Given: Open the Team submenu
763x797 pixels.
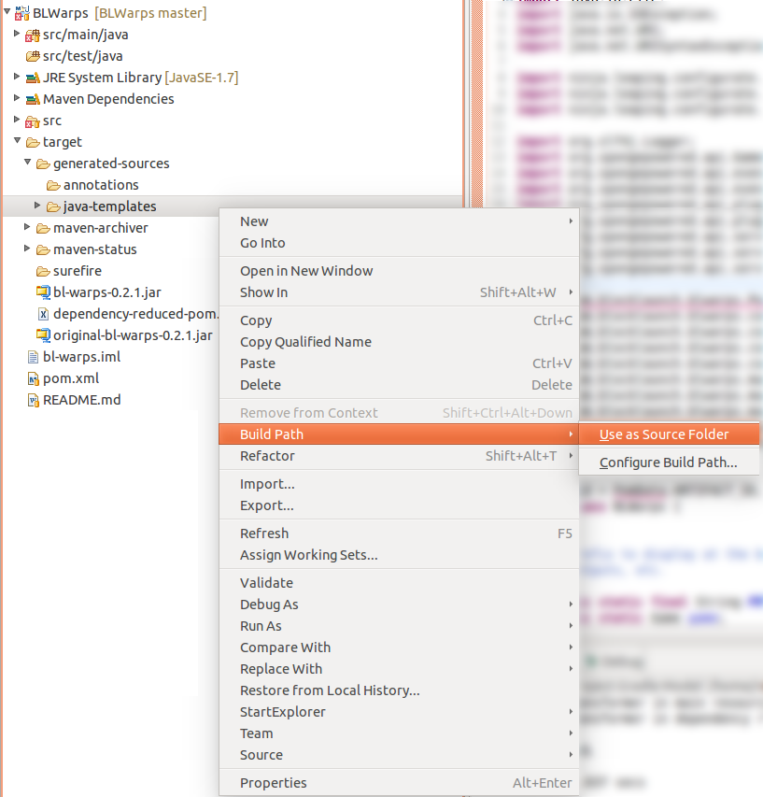Looking at the screenshot, I should tap(399, 733).
